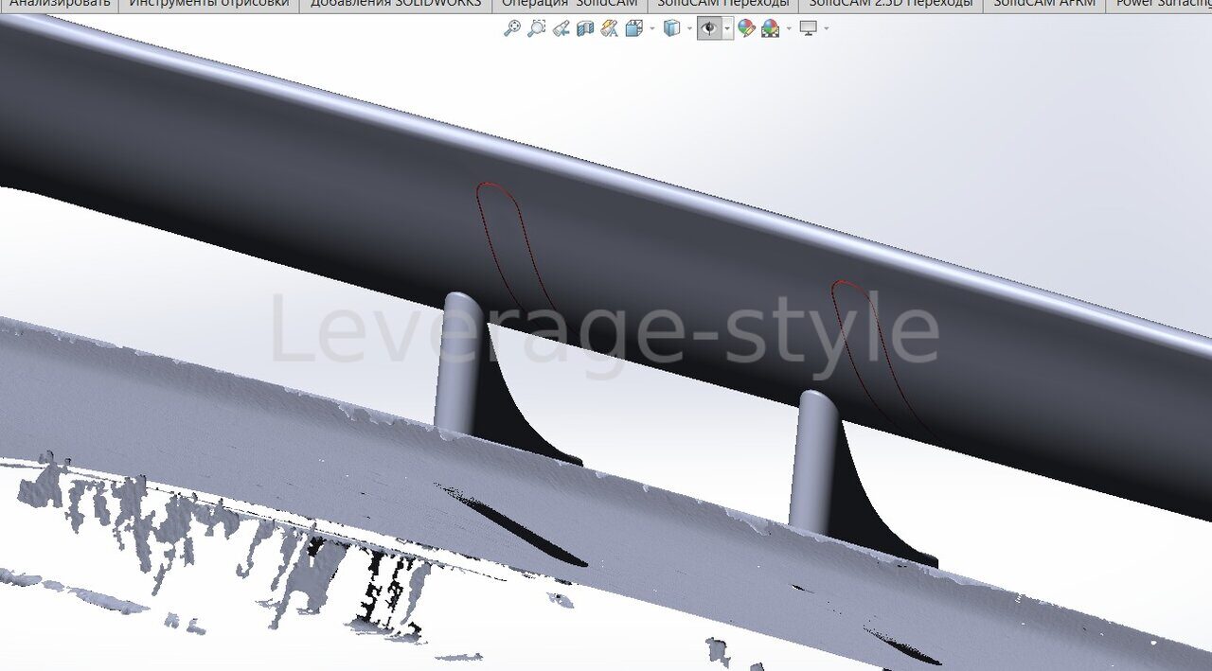Click the Zoom to Fit icon
Viewport: 1212px width, 671px height.
[x=512, y=29]
